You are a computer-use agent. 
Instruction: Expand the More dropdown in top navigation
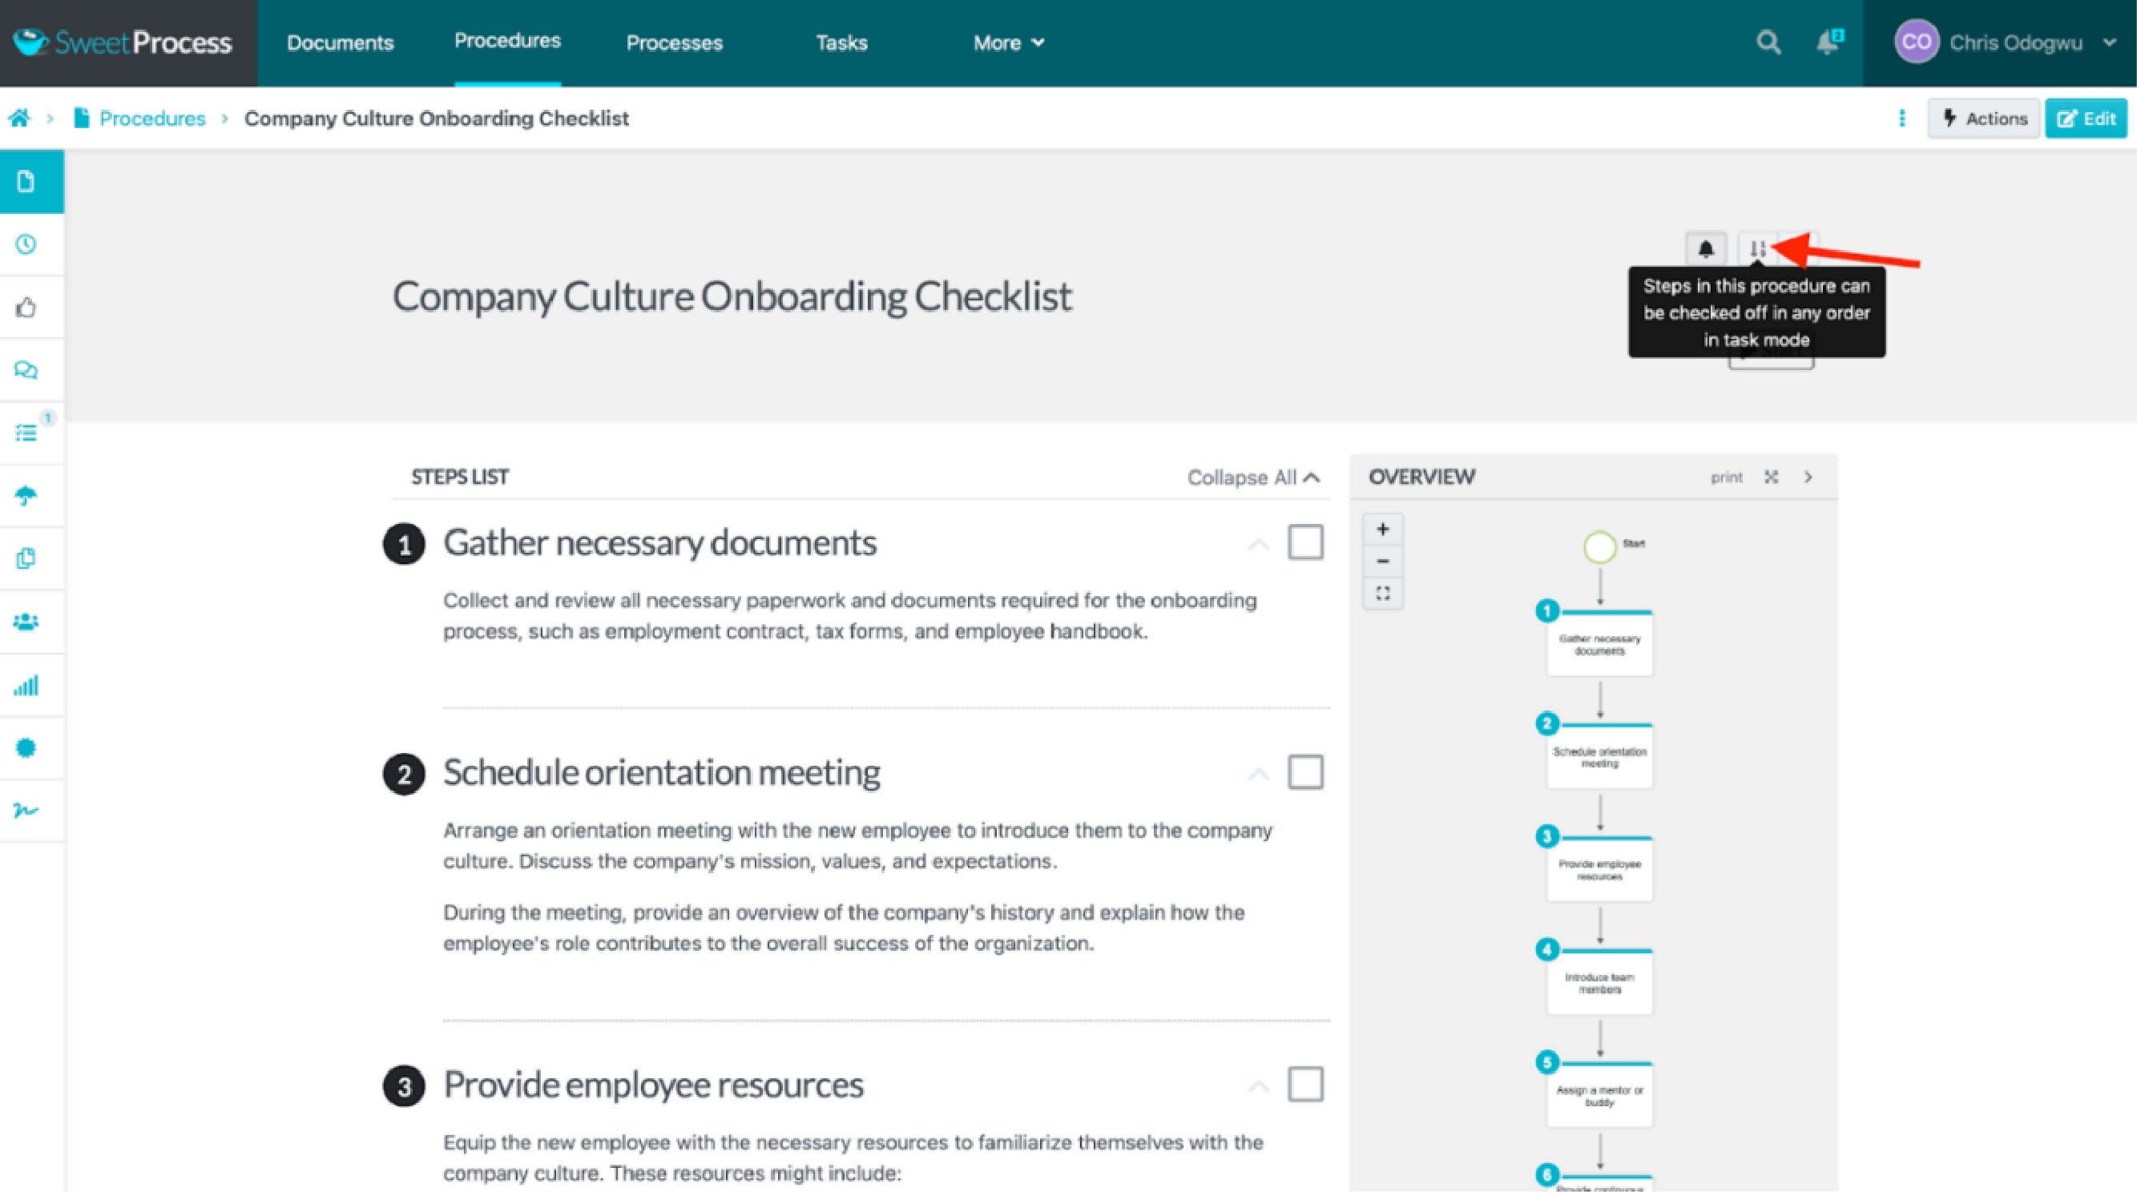[1007, 42]
